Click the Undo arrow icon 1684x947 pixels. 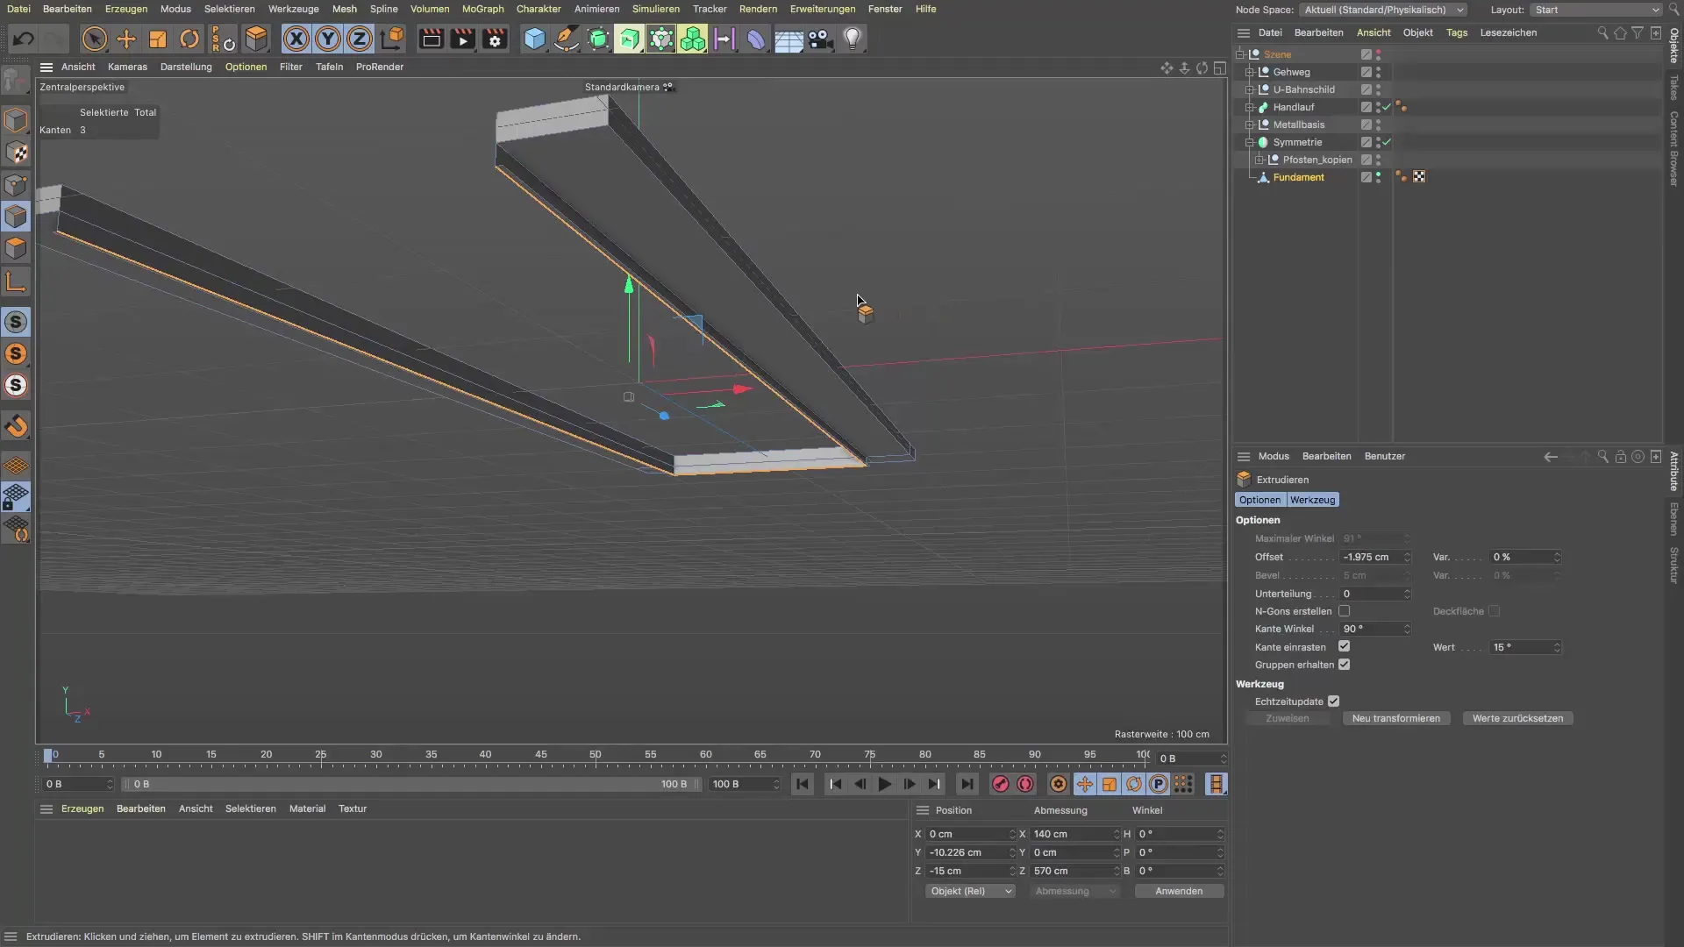pos(24,39)
